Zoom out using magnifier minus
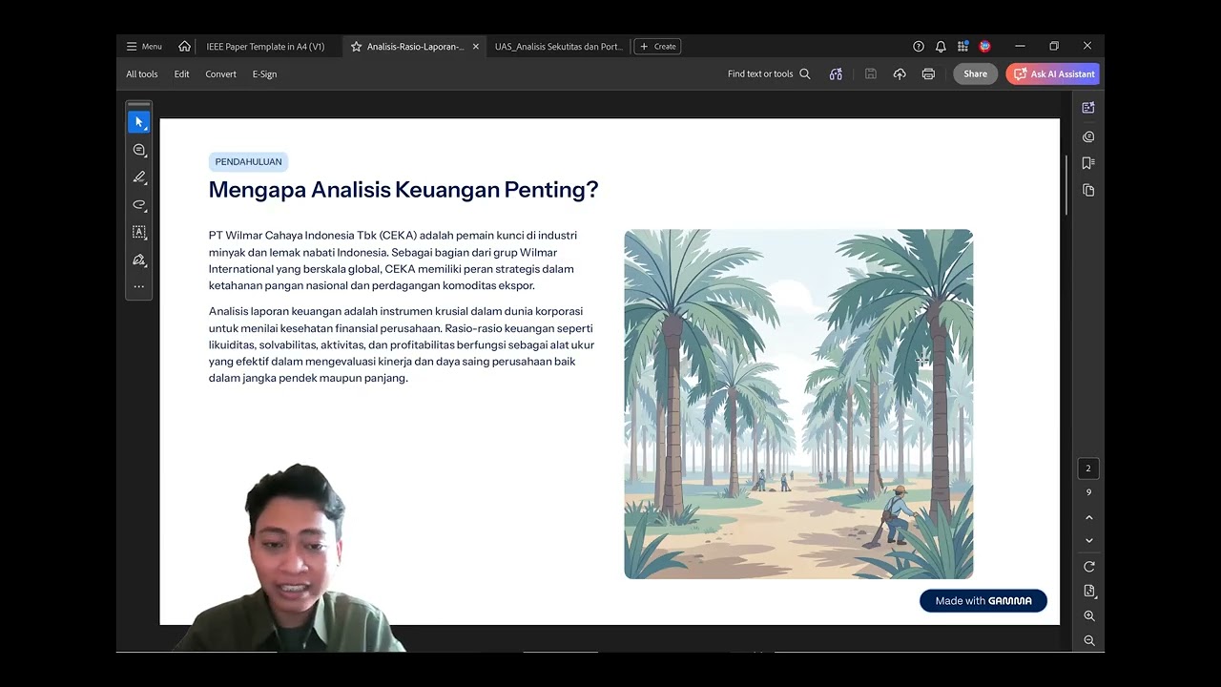The width and height of the screenshot is (1221, 687). coord(1088,640)
